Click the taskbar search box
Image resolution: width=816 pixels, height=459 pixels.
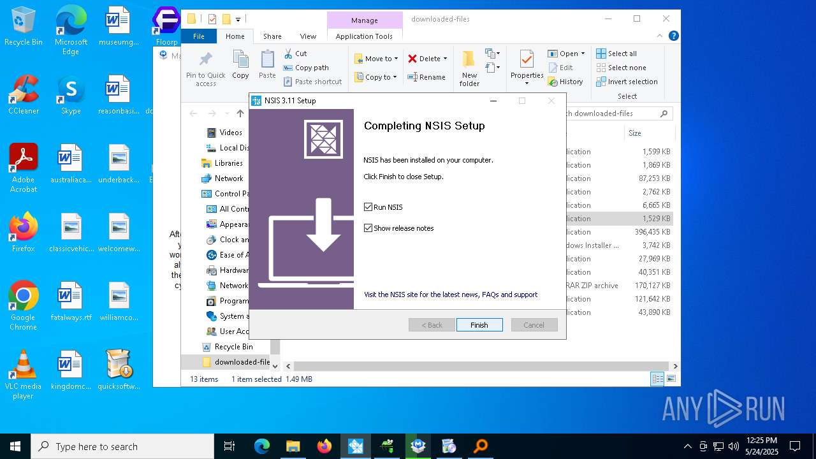point(122,446)
